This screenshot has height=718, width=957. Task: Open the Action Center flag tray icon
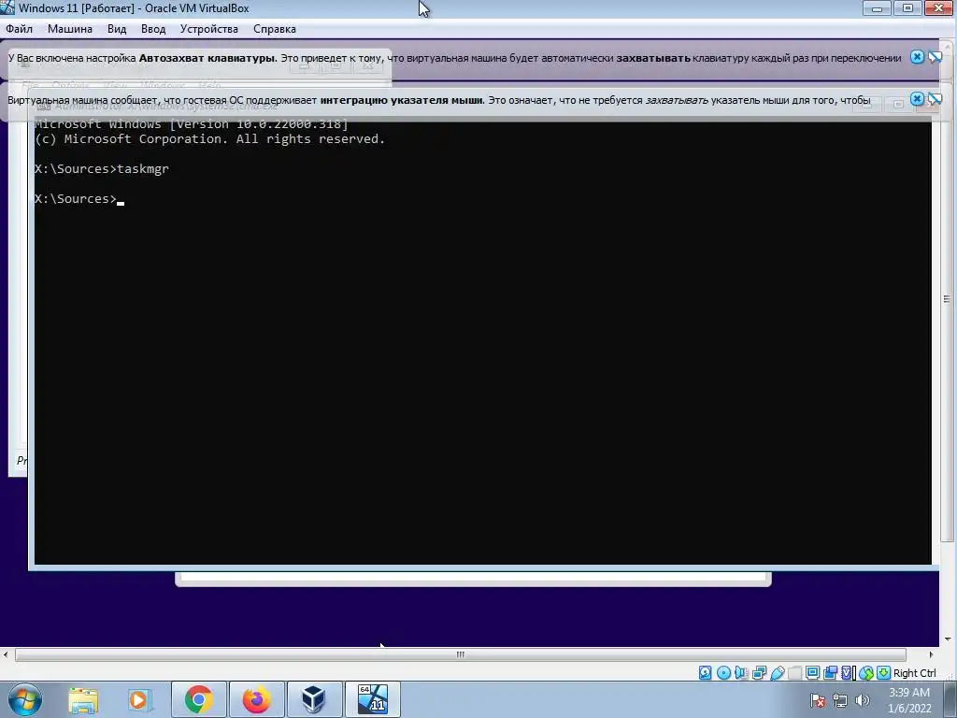[x=818, y=701]
